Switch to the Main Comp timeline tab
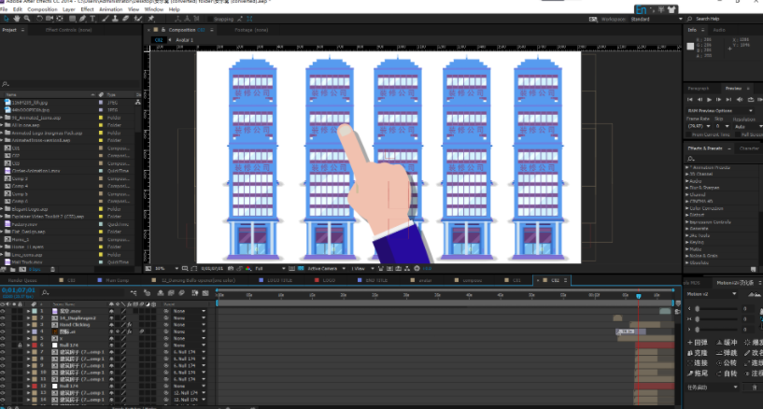The height and width of the screenshot is (409, 763). point(116,279)
